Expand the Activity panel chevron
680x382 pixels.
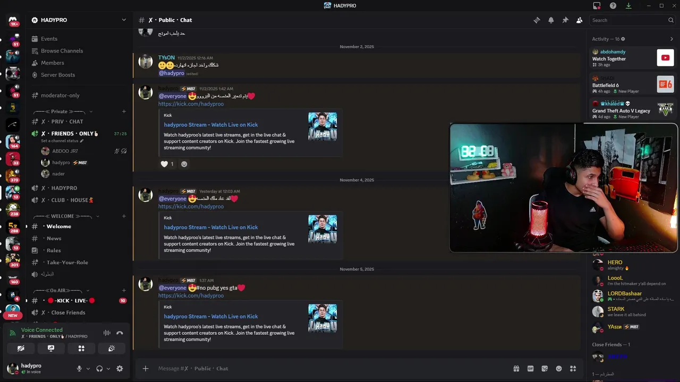click(x=671, y=39)
